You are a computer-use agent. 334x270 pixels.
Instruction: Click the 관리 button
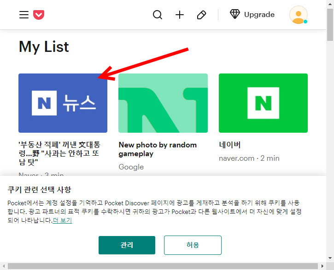click(127, 245)
